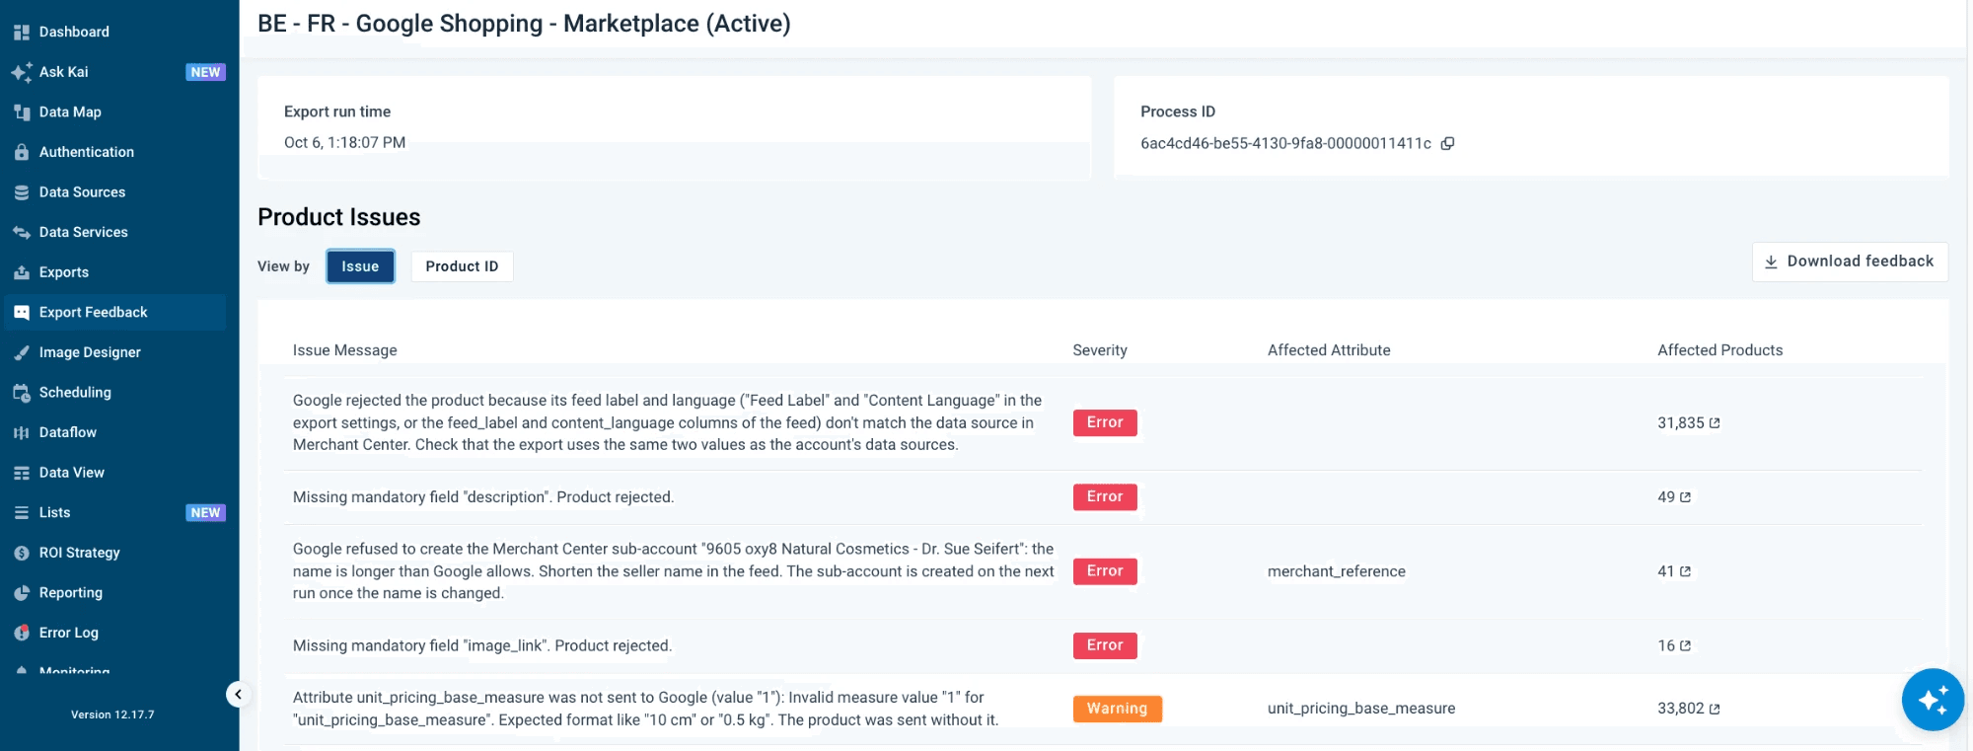Click the NEW badge beside Lists
Viewport: 1973px width, 751px height.
pos(205,513)
